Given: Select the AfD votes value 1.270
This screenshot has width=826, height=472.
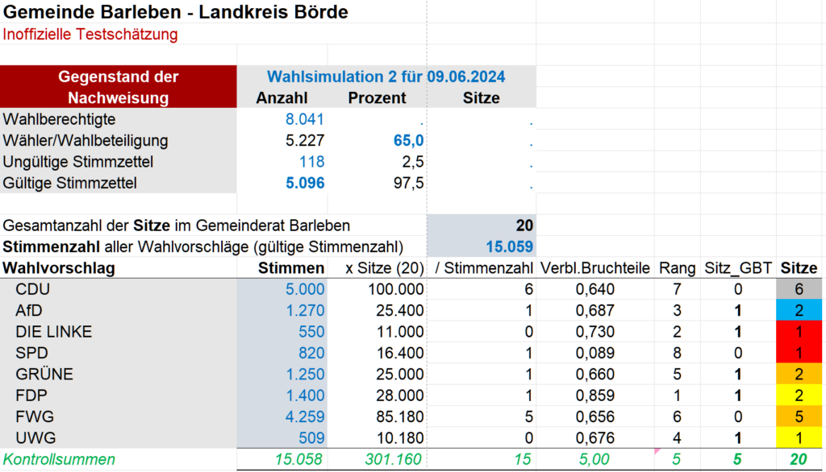Looking at the screenshot, I should coord(305,310).
